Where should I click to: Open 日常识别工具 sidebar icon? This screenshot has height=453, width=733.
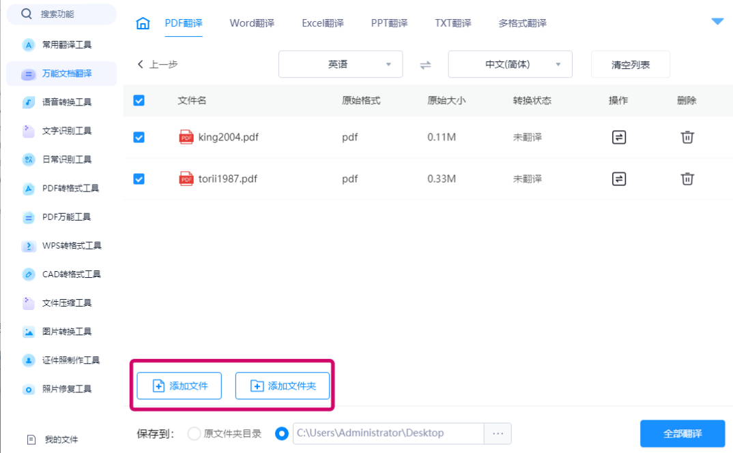pos(29,159)
